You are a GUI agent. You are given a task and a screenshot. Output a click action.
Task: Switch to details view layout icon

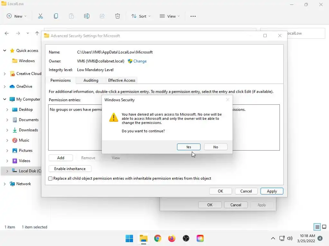tap(317, 227)
